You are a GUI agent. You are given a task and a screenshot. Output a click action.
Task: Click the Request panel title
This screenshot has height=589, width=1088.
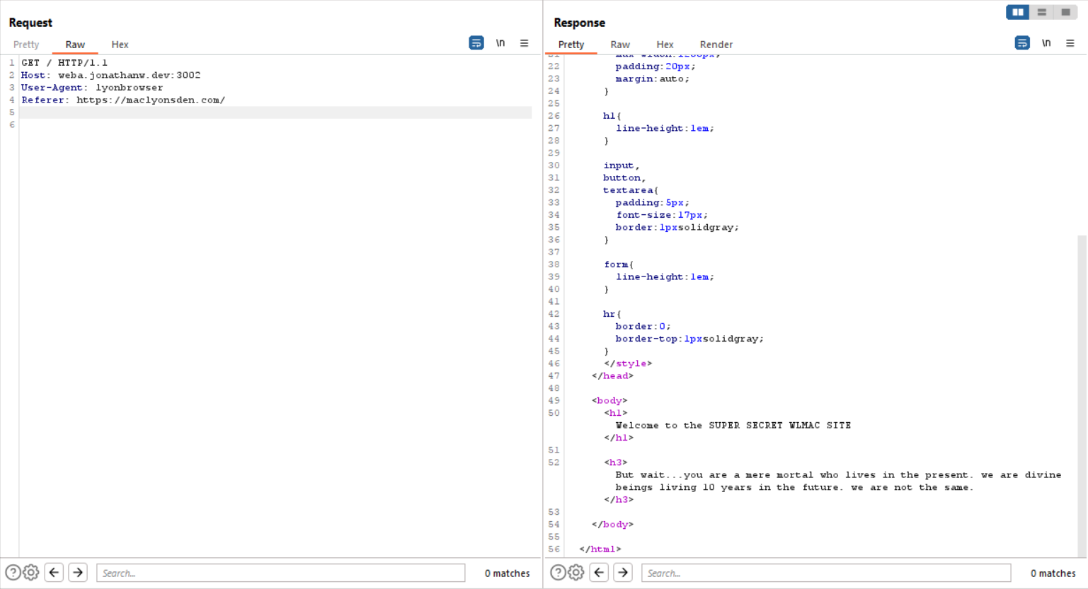pos(30,23)
